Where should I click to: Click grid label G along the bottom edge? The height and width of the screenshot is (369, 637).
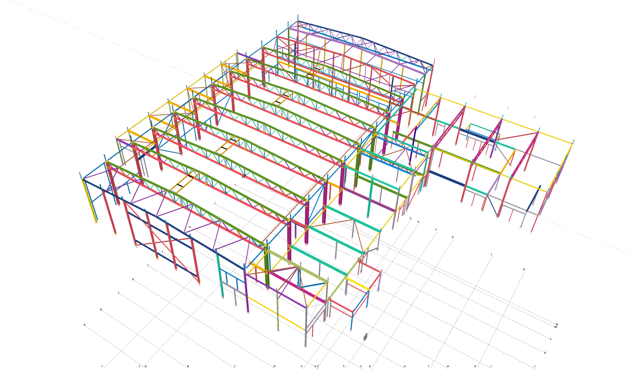tap(405, 366)
